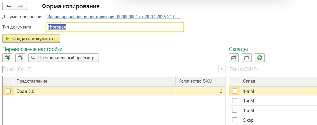Clear the settings search with the x
This screenshot has width=317, height=125.
coord(221,69)
